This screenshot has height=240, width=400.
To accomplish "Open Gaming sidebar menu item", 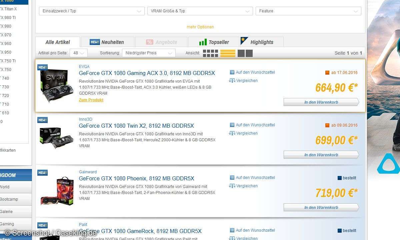I will (16, 224).
